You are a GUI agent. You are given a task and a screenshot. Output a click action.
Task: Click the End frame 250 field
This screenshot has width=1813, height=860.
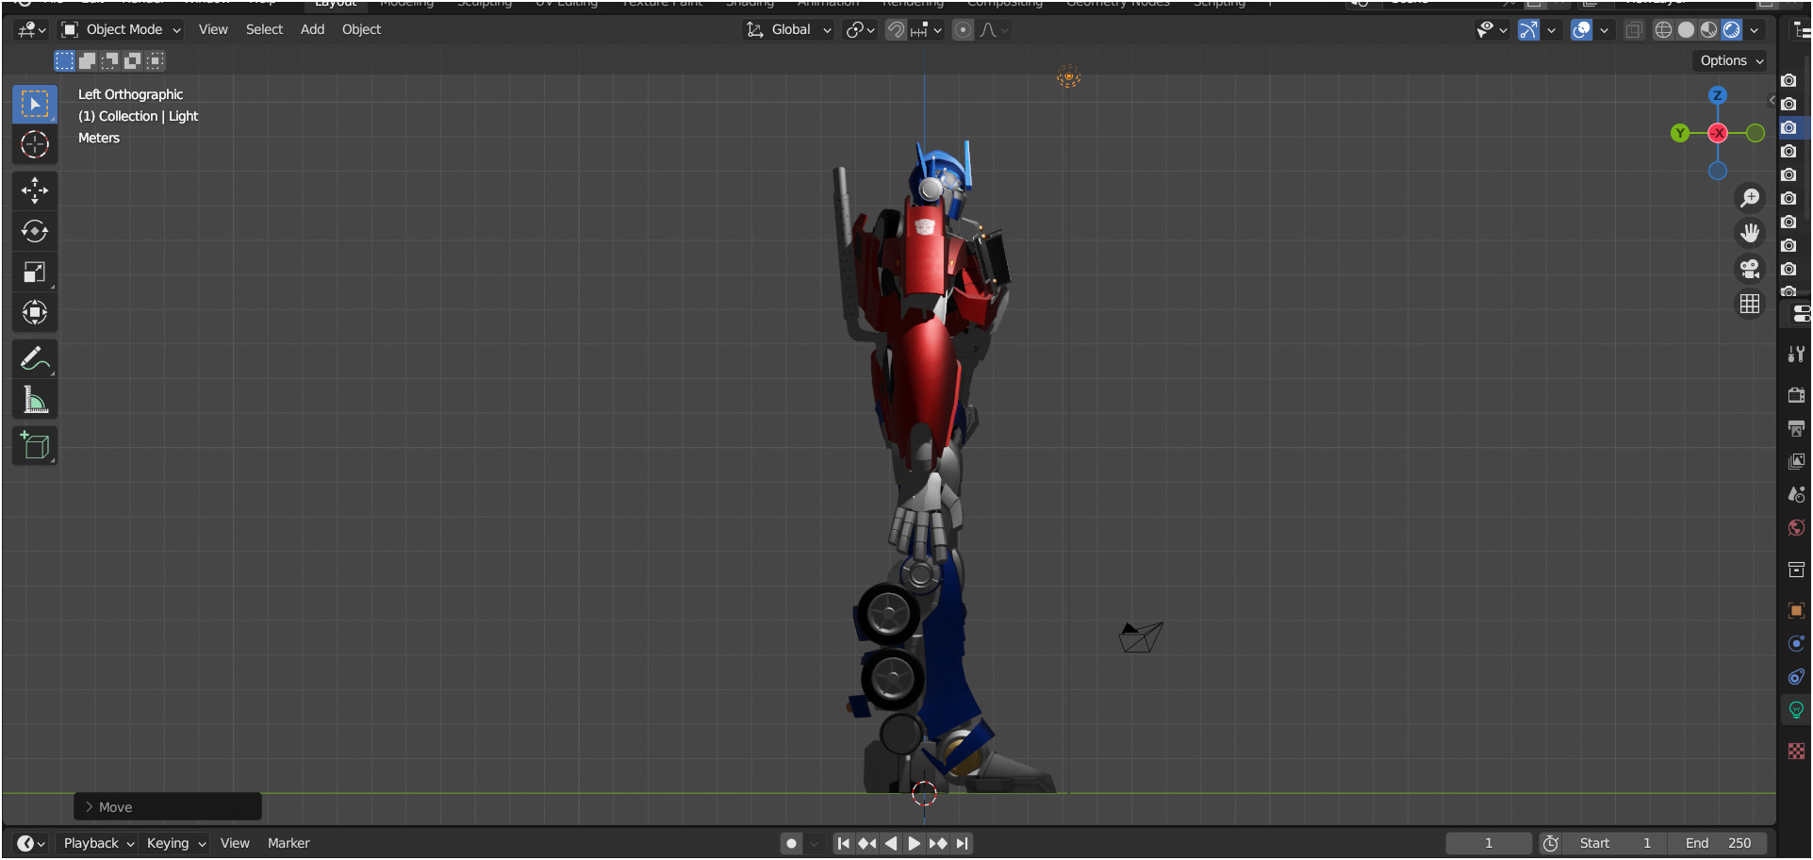[1717, 844]
